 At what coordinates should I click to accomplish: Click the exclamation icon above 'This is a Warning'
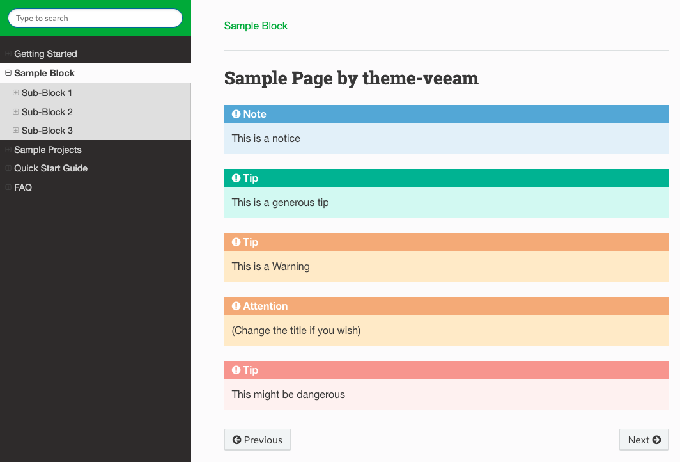click(x=236, y=242)
